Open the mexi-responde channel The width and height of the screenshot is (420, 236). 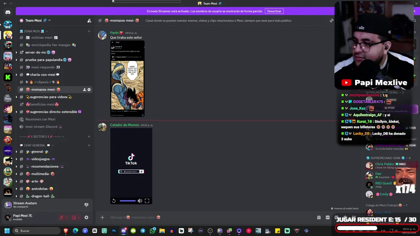55,67
